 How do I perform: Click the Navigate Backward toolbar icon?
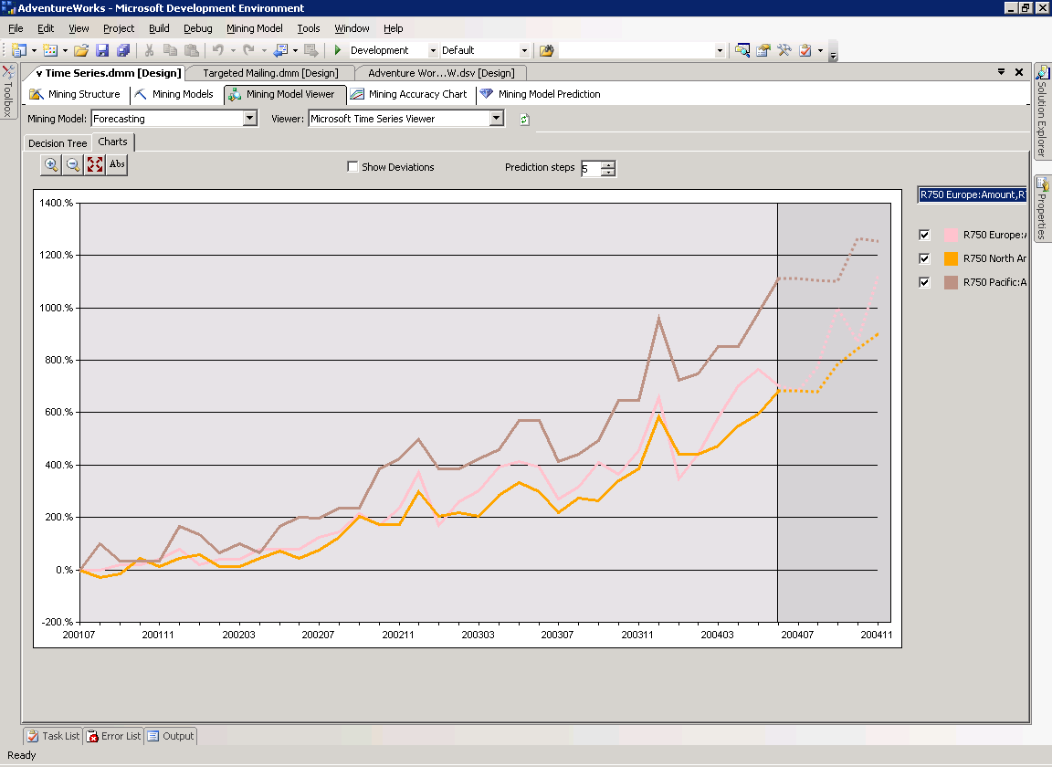[279, 50]
